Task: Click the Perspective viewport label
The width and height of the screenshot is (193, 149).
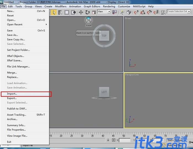Action: (132, 74)
